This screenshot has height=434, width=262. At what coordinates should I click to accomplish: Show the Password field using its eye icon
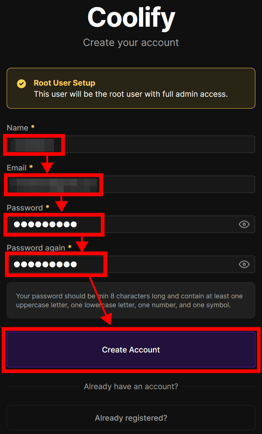click(244, 224)
